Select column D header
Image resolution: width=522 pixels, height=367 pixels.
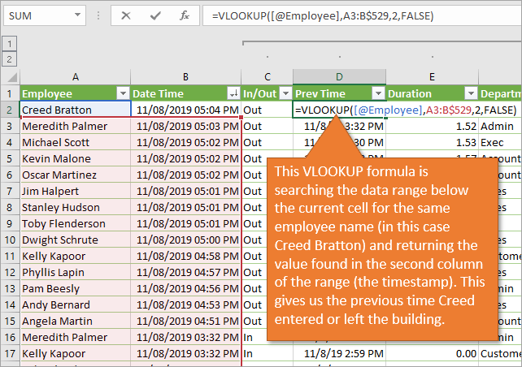[x=339, y=76]
